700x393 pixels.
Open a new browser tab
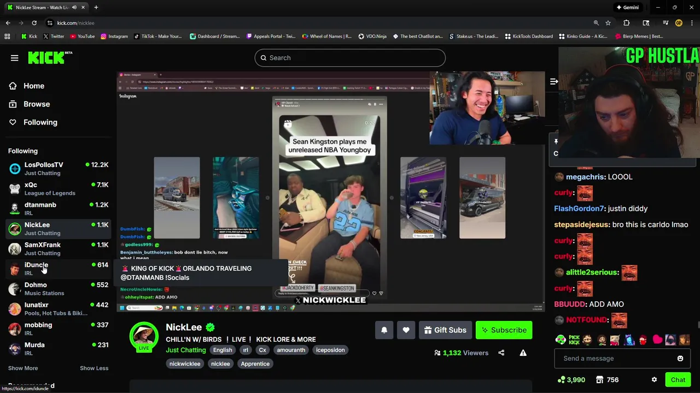96,8
